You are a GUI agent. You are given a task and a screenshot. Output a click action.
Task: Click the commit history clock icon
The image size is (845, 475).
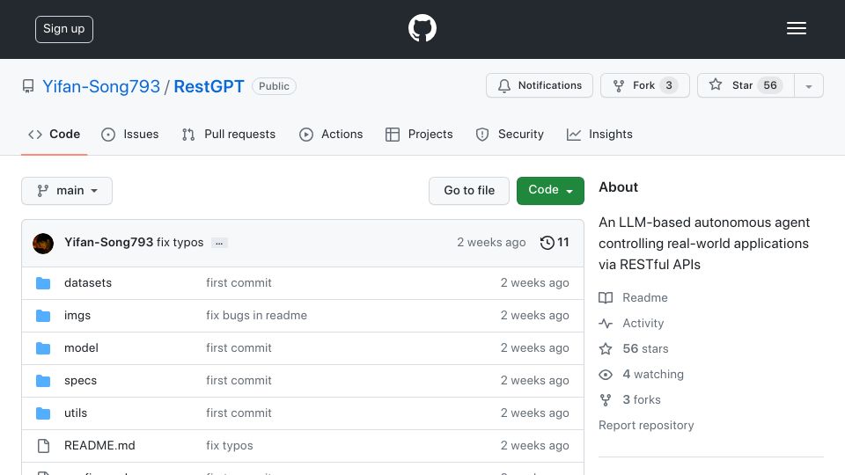click(x=547, y=243)
